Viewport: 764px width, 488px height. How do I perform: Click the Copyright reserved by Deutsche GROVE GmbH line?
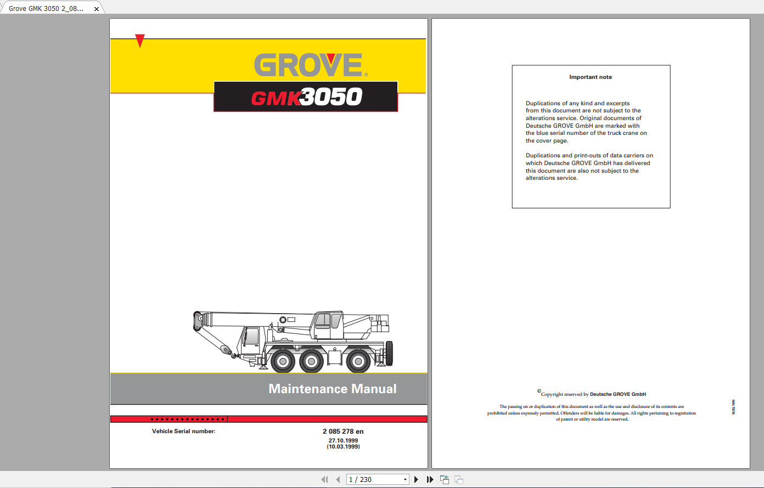592,394
